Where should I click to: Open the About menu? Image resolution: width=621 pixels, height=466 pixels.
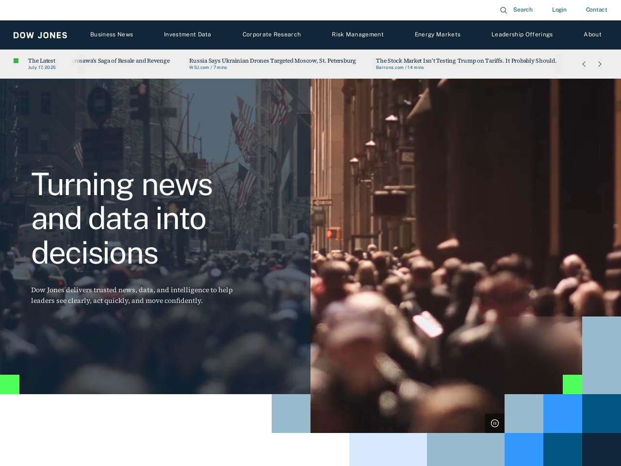(592, 34)
